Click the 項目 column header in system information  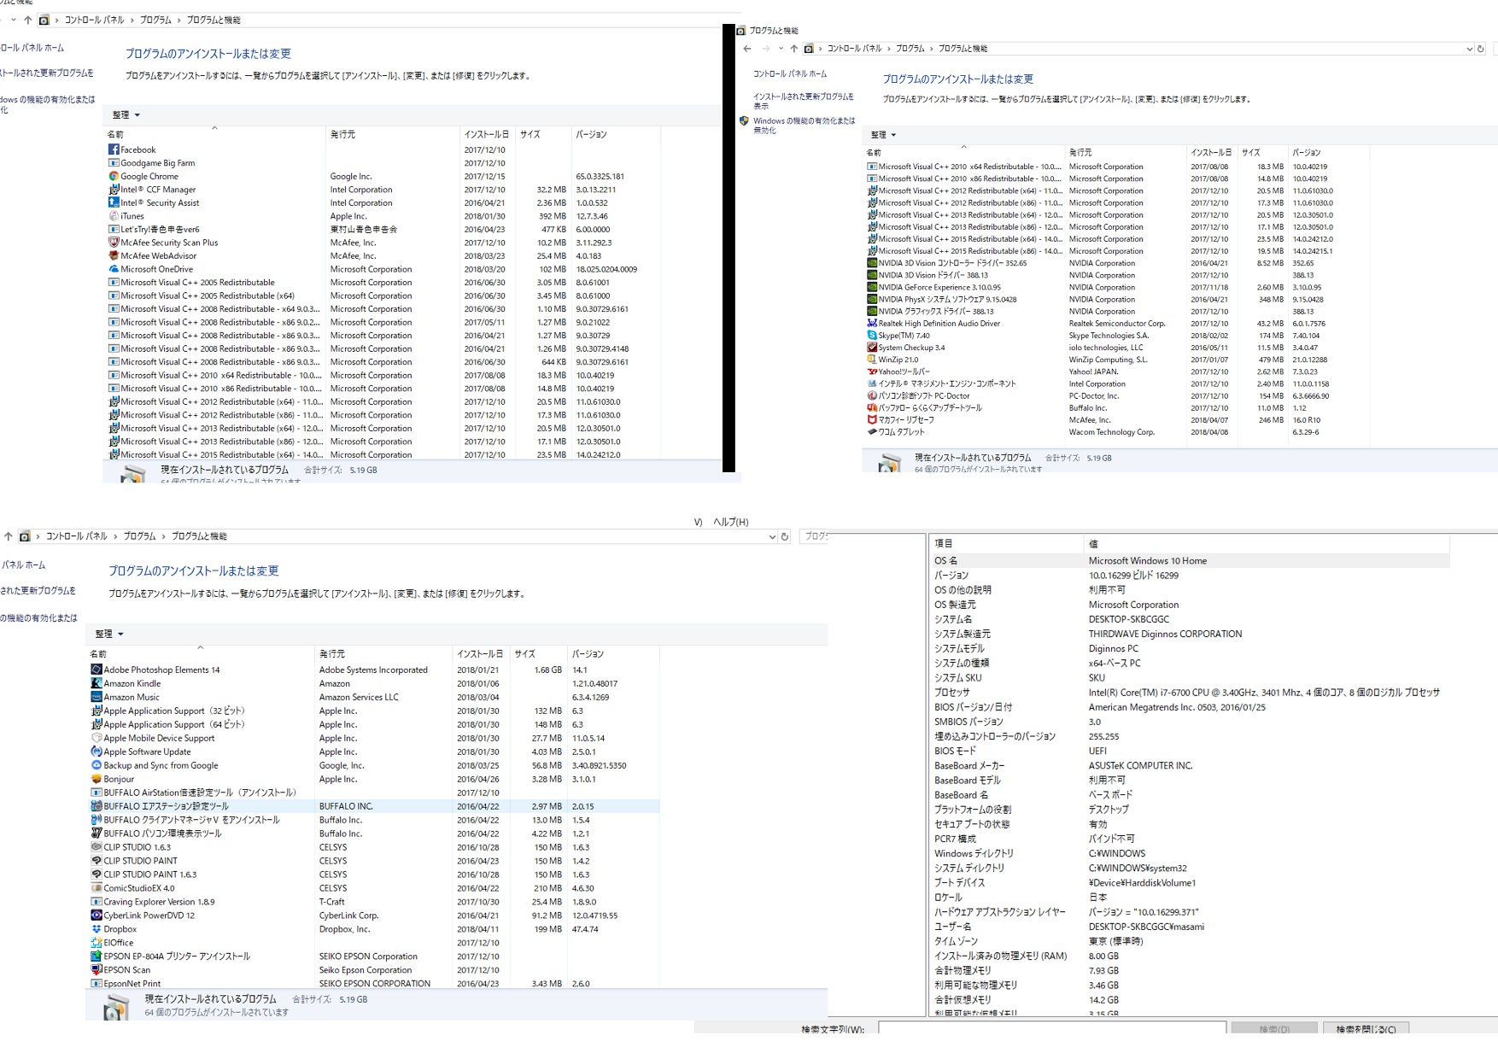pyautogui.click(x=944, y=543)
